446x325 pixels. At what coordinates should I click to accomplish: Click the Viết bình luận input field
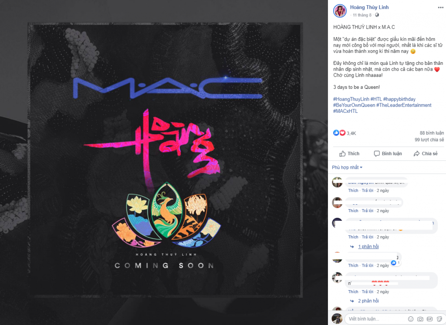375,319
